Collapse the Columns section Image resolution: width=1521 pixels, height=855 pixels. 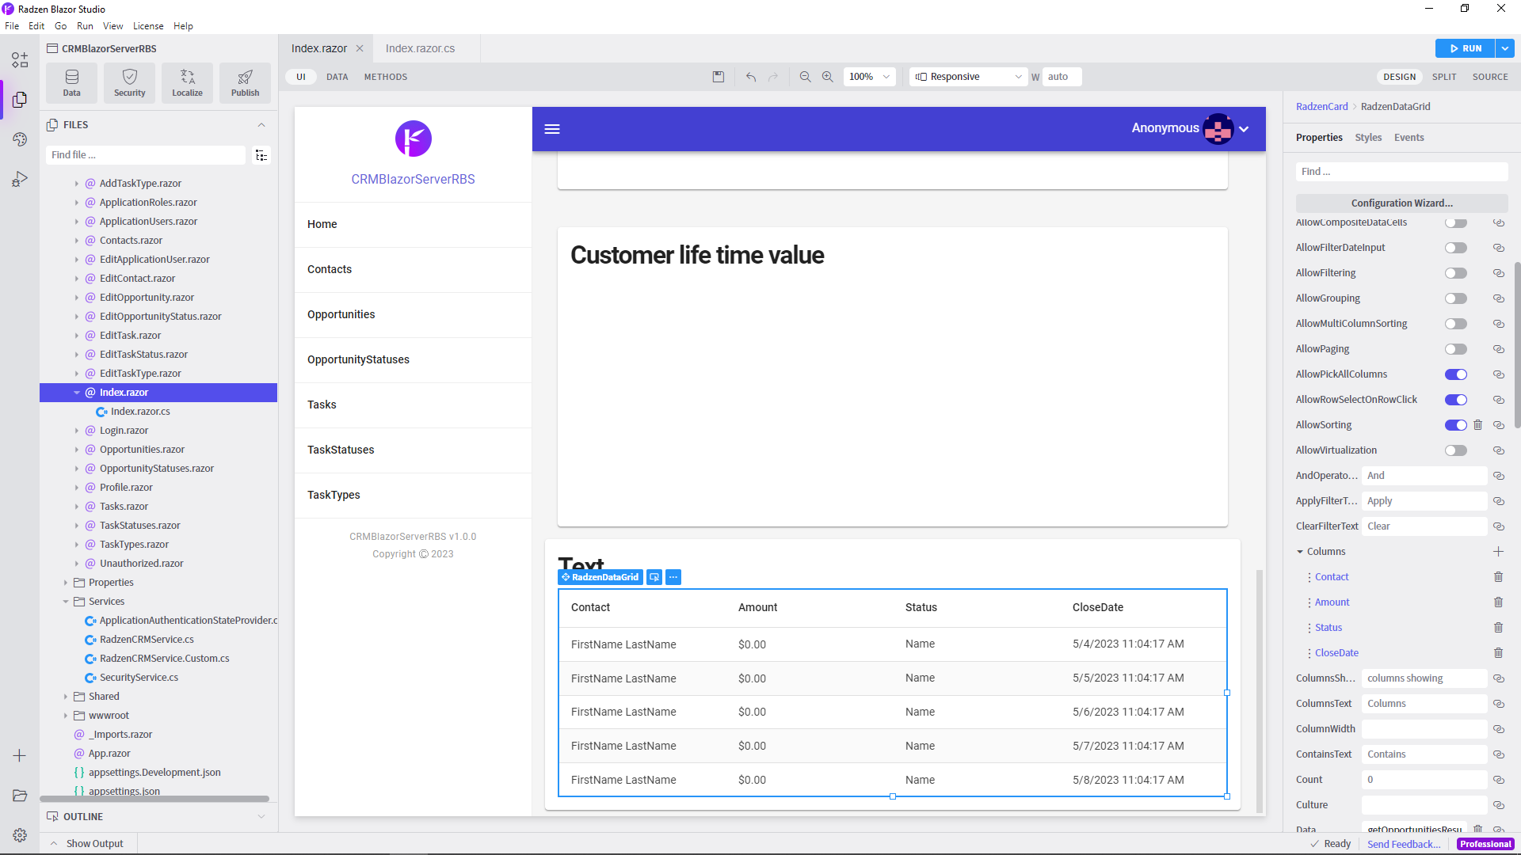[x=1300, y=552]
